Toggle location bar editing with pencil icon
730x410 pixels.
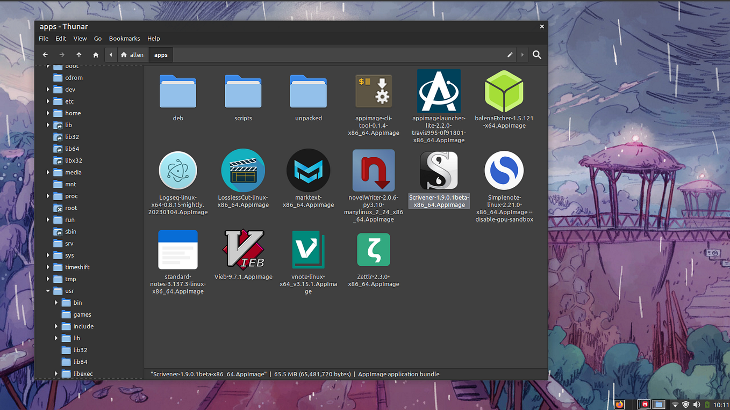pyautogui.click(x=510, y=54)
